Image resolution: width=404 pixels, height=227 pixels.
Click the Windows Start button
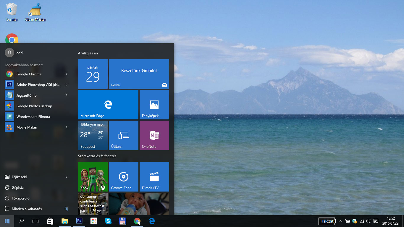(x=7, y=221)
